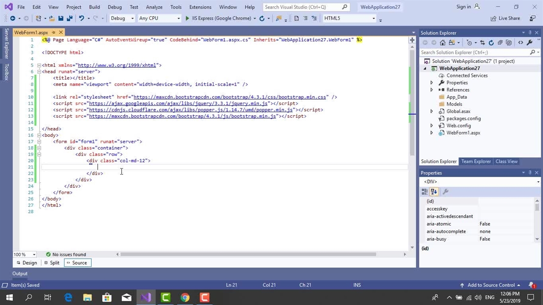The height and width of the screenshot is (305, 543).
Task: Click the View Code icon in Solution Explorer
Action: tap(521, 42)
